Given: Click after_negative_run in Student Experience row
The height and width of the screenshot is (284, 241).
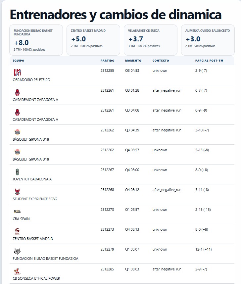Looking at the screenshot, I should (167, 190).
